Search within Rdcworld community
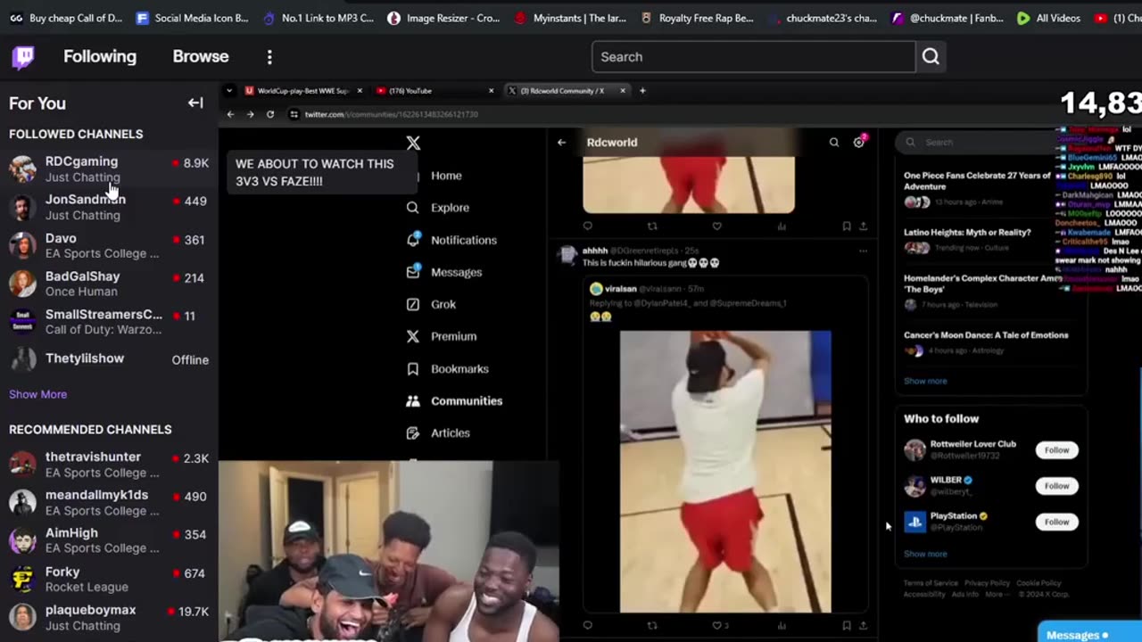The height and width of the screenshot is (642, 1142). (x=834, y=142)
